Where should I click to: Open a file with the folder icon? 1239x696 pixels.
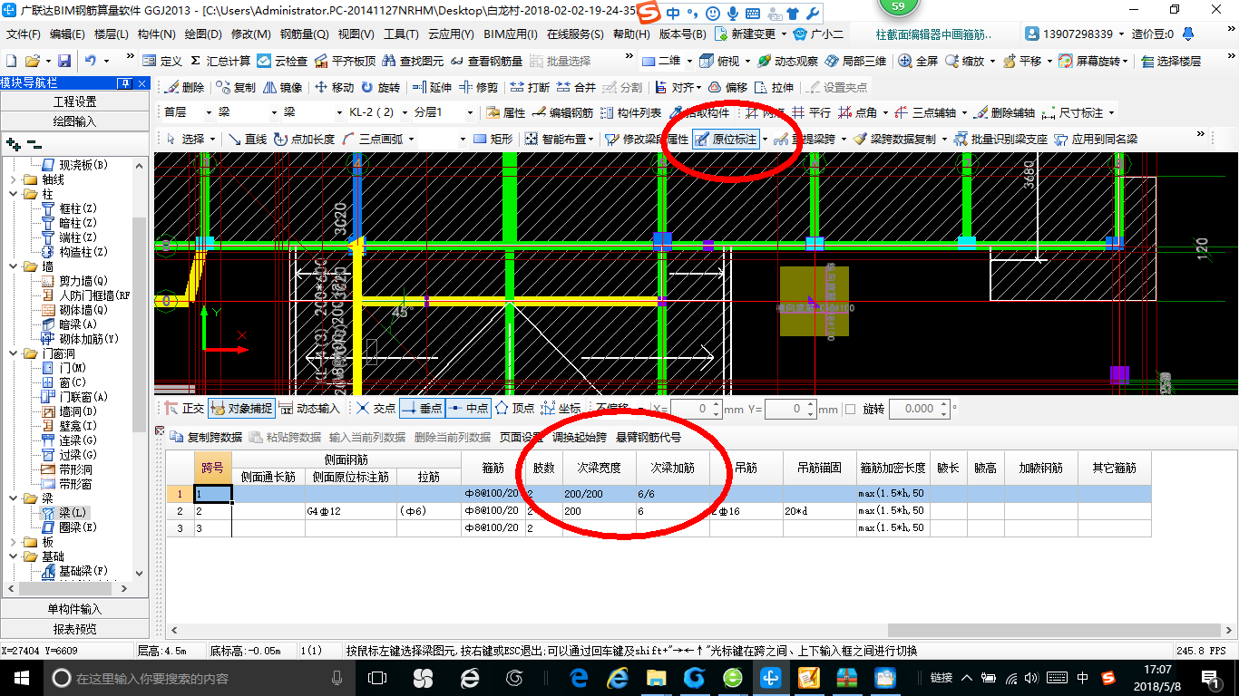(33, 61)
